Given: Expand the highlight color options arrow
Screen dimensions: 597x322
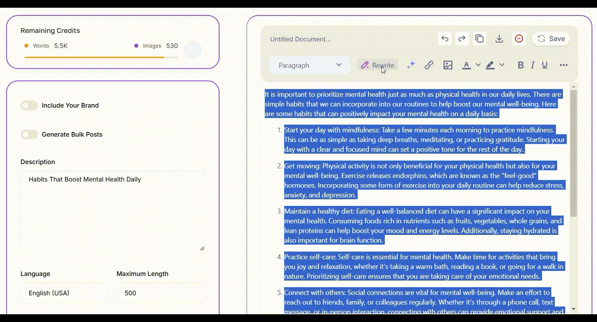Looking at the screenshot, I should 502,65.
